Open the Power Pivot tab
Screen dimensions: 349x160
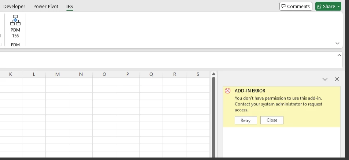tap(46, 7)
